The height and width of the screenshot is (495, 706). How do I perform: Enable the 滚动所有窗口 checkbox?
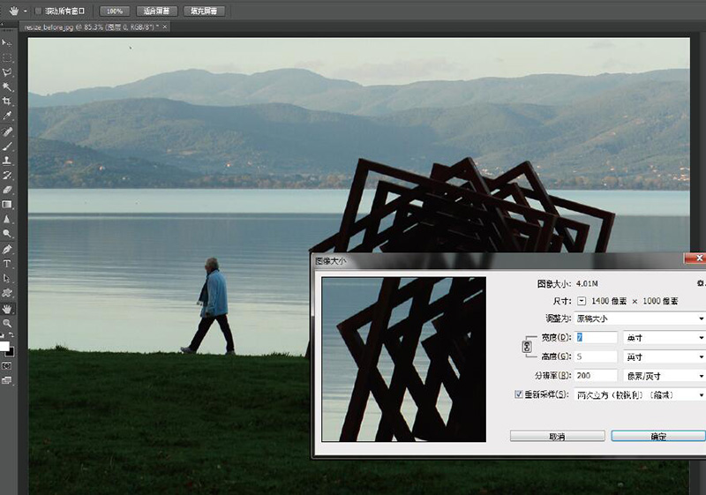point(37,11)
